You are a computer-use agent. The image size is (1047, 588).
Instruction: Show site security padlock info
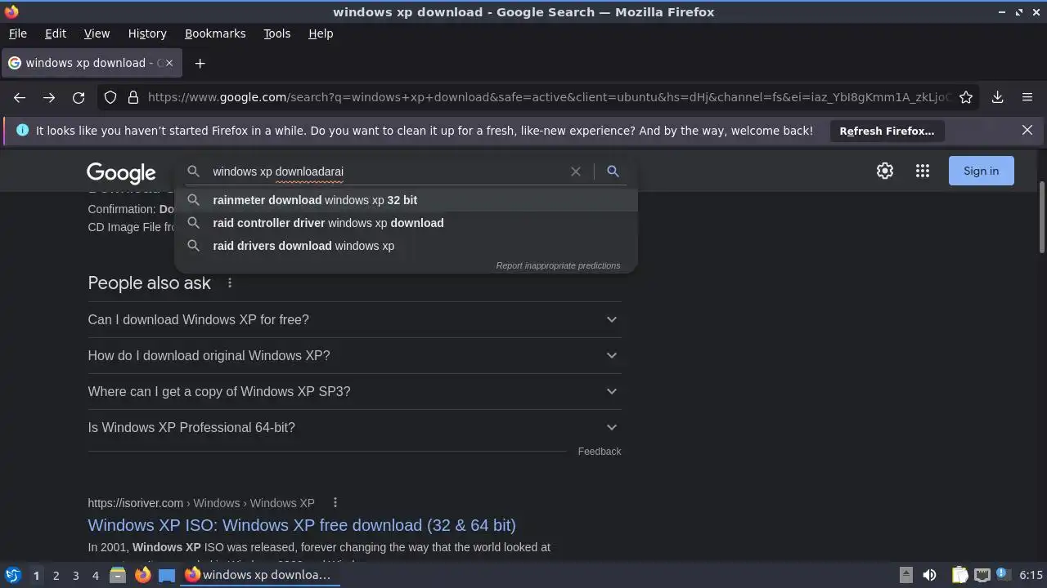pos(133,97)
